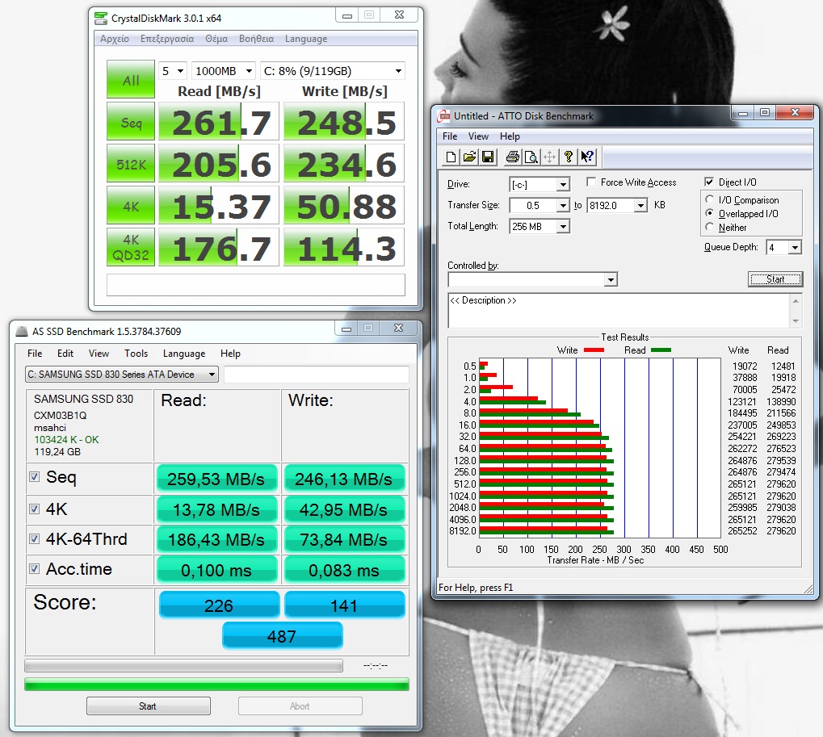This screenshot has width=823, height=737.
Task: Uncheck the 4K checkbox in AS SSD
Action: (35, 509)
